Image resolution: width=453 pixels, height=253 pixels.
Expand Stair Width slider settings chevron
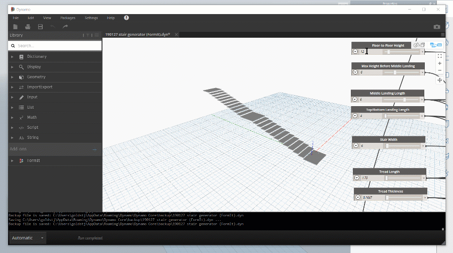[356, 145]
